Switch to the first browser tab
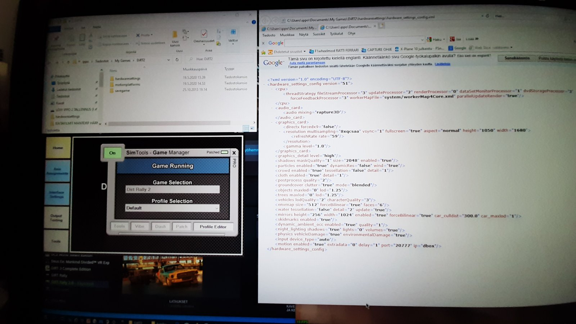Screen dimensions: 576x324 (x=289, y=28)
